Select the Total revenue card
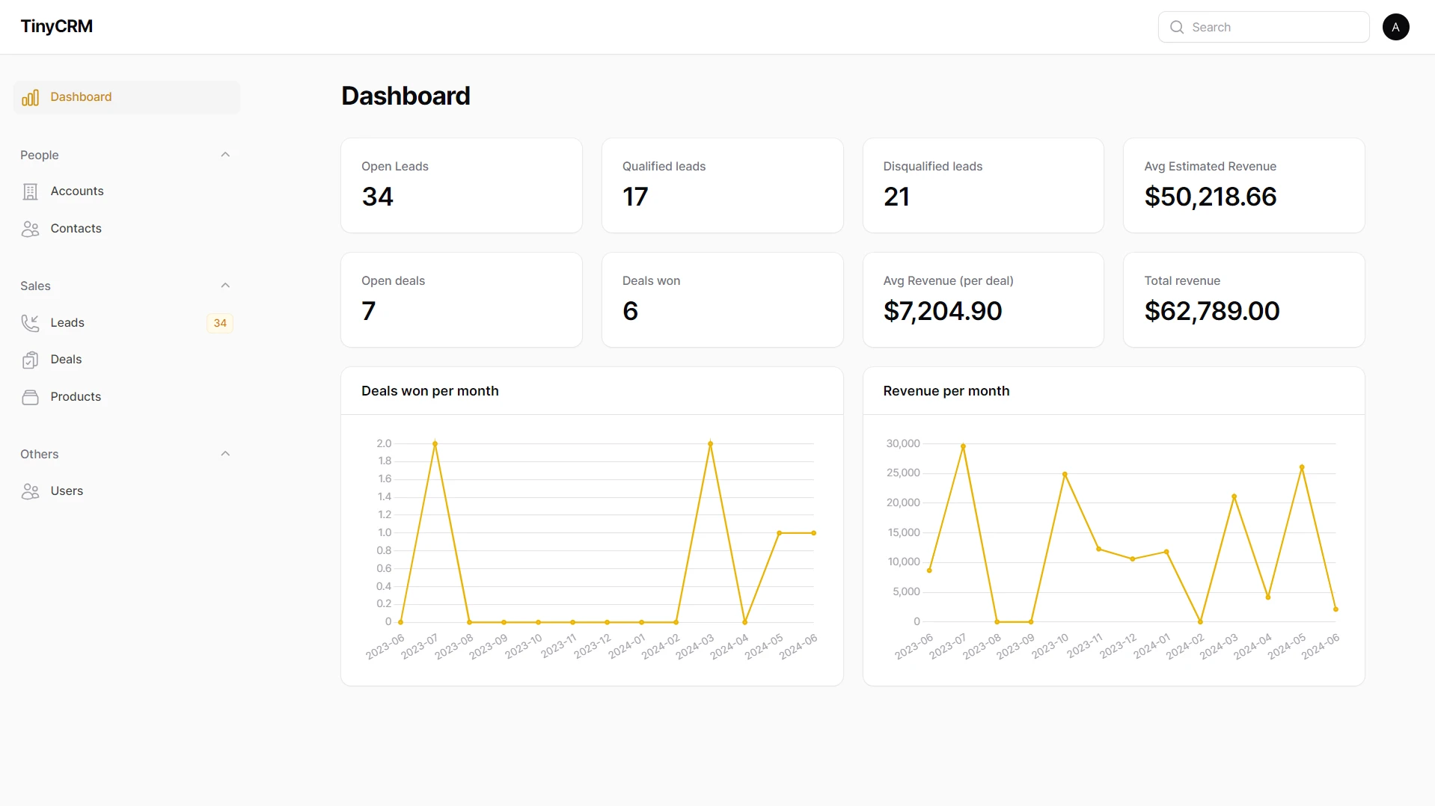The width and height of the screenshot is (1435, 806). [x=1243, y=300]
